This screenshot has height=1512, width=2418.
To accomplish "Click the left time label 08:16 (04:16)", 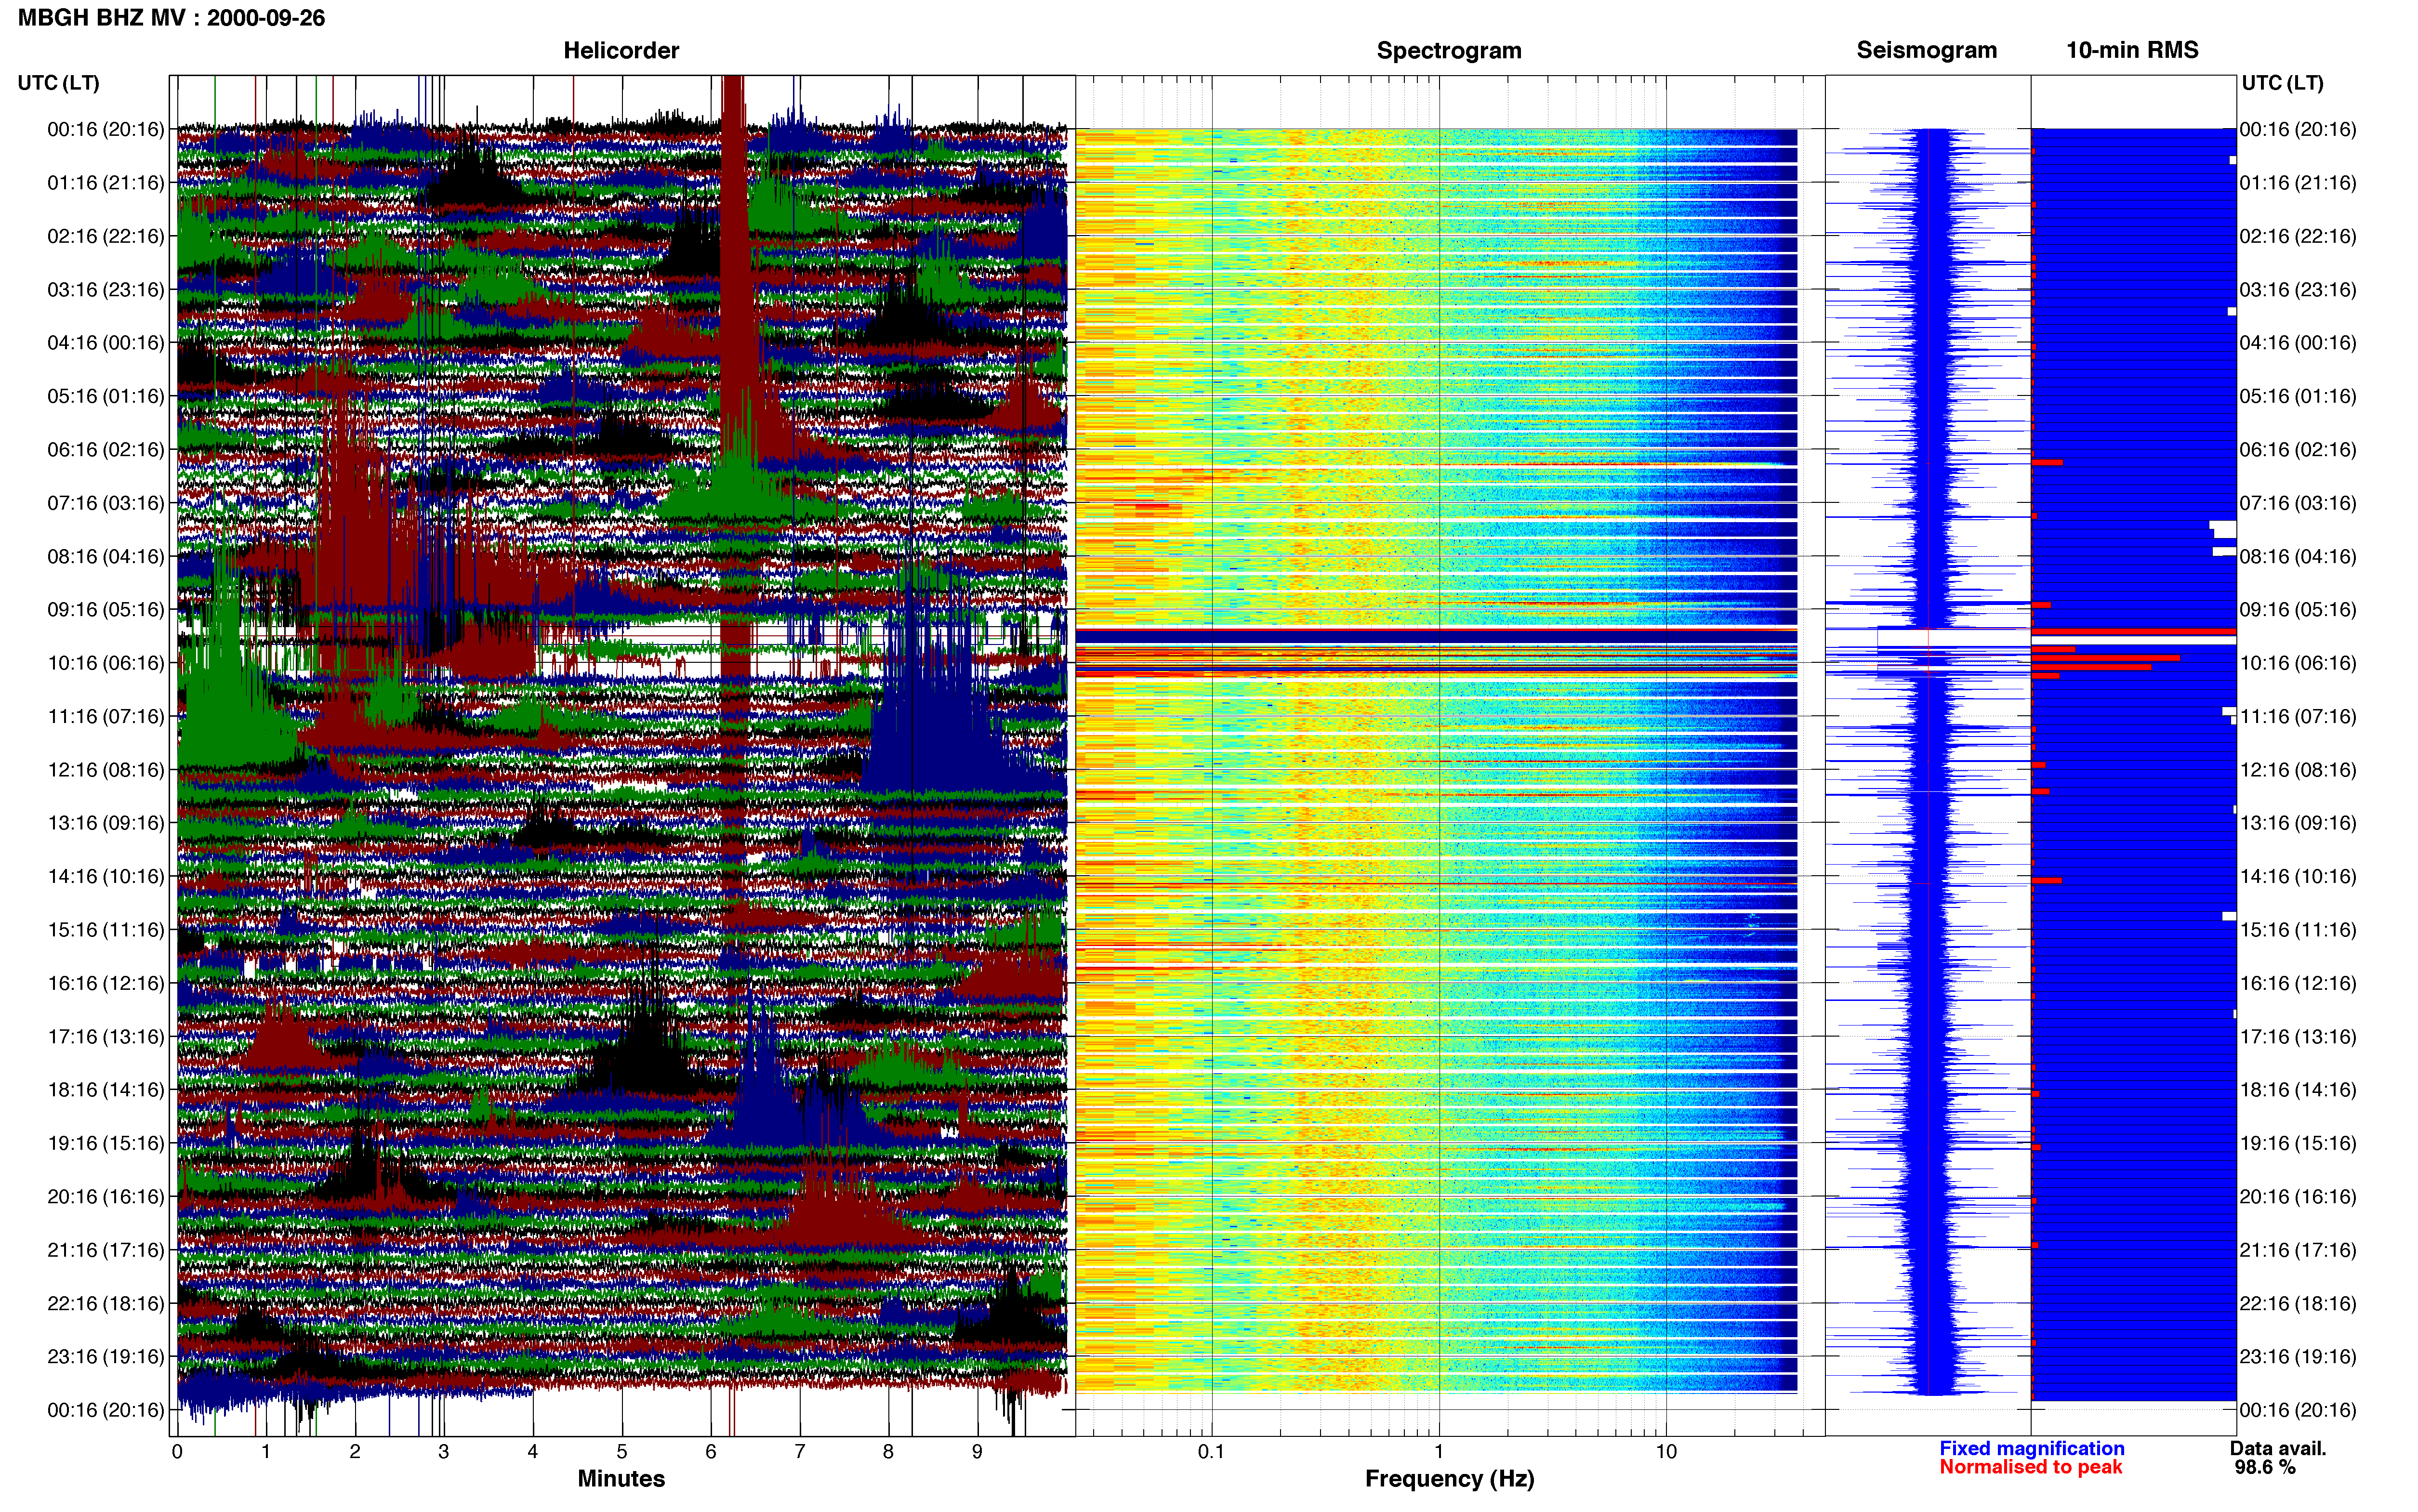I will [x=106, y=556].
